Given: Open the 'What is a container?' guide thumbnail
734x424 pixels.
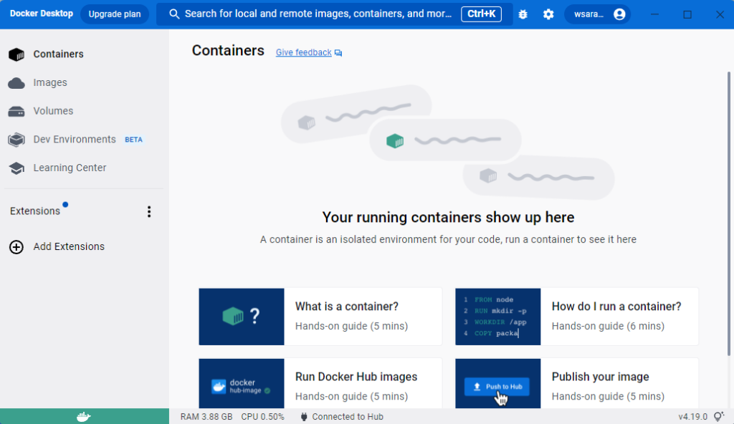Looking at the screenshot, I should click(242, 316).
